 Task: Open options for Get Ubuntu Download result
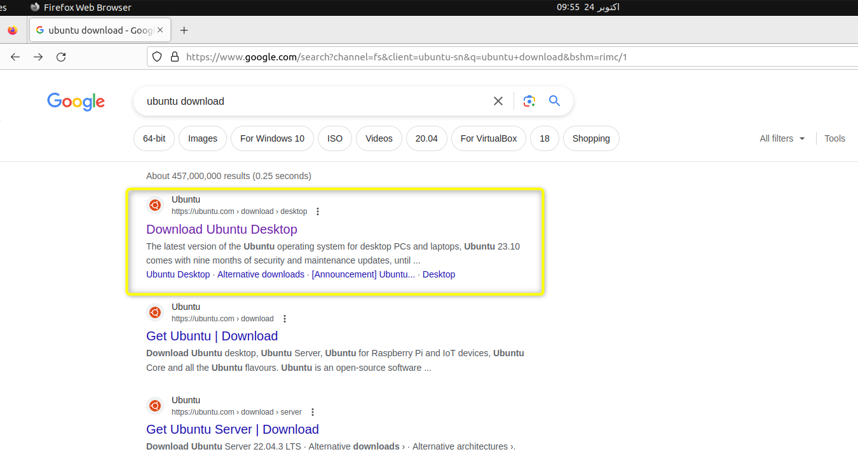point(285,319)
